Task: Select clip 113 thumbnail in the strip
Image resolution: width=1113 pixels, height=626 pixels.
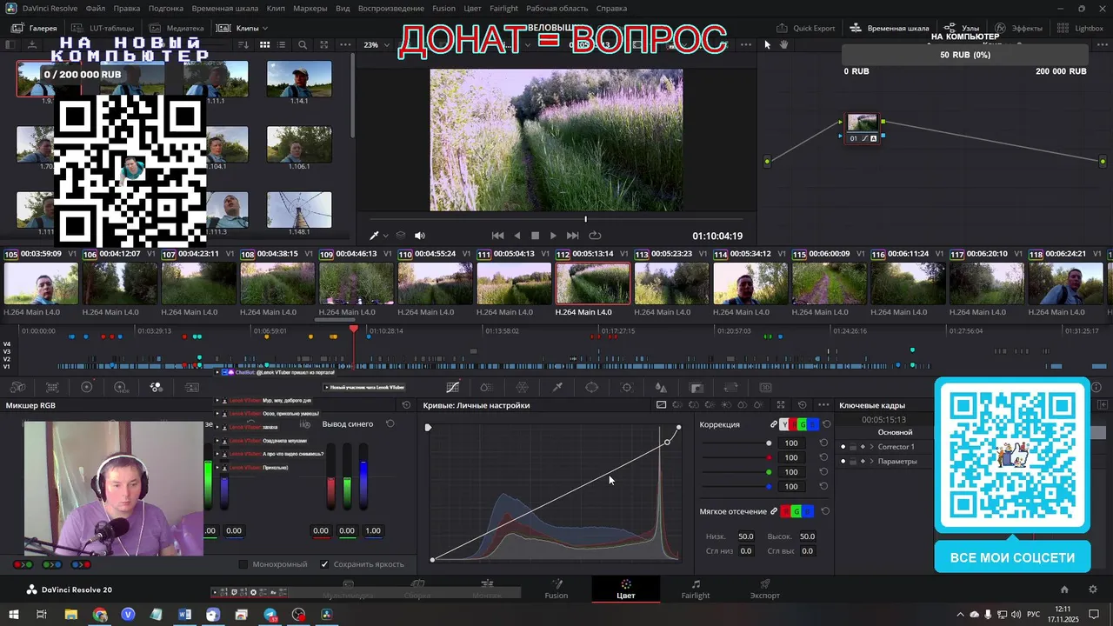Action: [671, 283]
